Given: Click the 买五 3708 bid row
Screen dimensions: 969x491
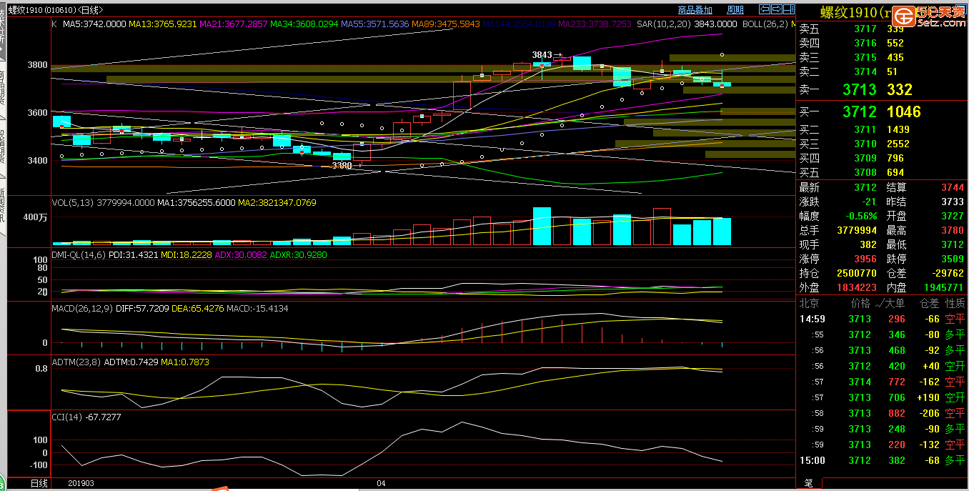Looking at the screenshot, I should pos(881,172).
